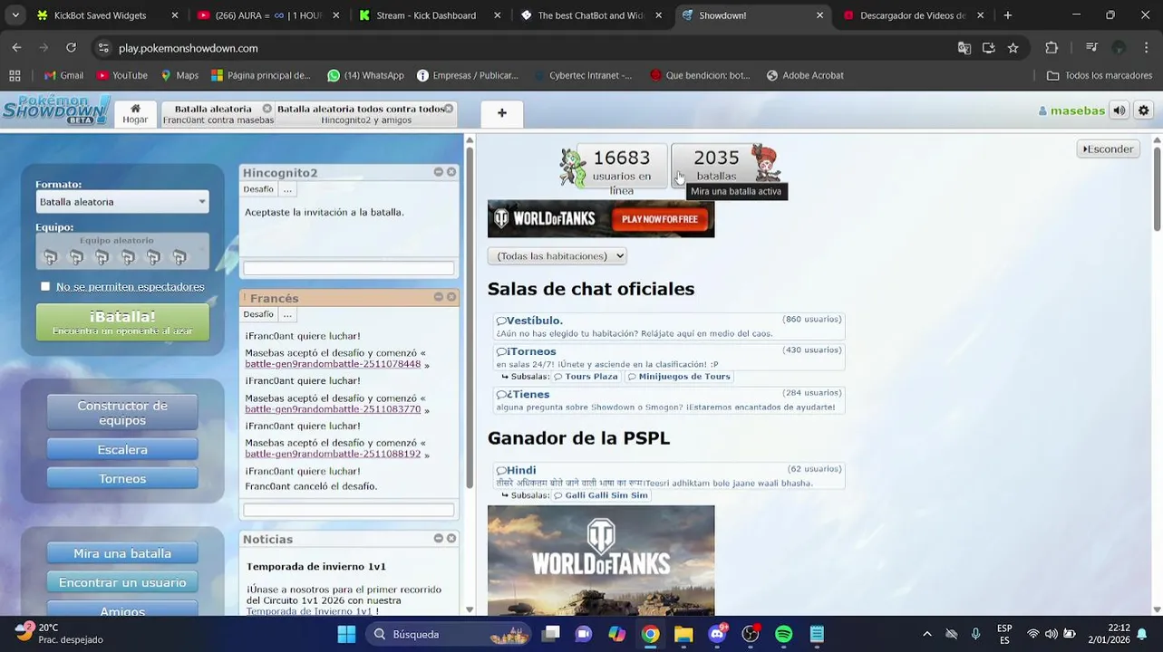Open the Todas las habitaciones dropdown
This screenshot has width=1163, height=652.
[557, 256]
